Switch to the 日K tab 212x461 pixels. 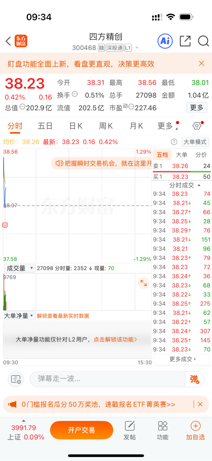[x=76, y=126]
